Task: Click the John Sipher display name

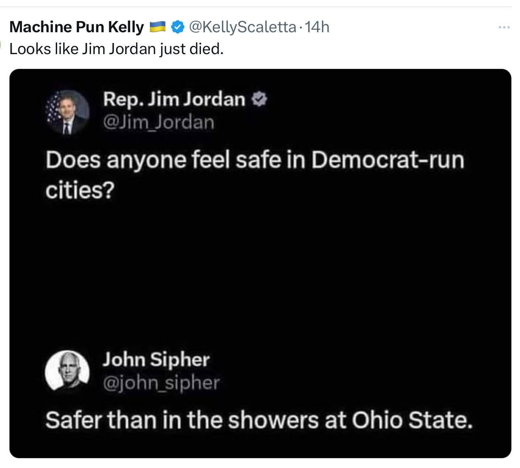Action: pos(156,360)
